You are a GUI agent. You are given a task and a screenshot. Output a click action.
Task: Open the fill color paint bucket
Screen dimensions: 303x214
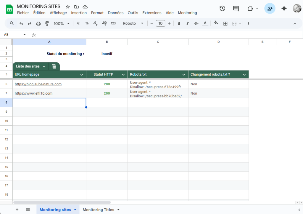[216, 23]
